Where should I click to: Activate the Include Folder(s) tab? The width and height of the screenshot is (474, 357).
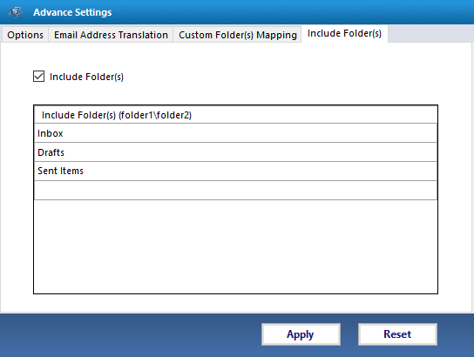click(x=344, y=34)
